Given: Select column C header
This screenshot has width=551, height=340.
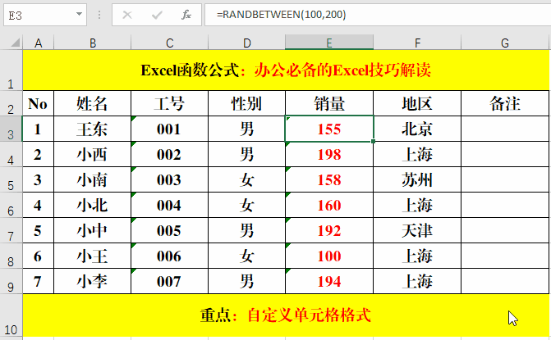Looking at the screenshot, I should (169, 43).
